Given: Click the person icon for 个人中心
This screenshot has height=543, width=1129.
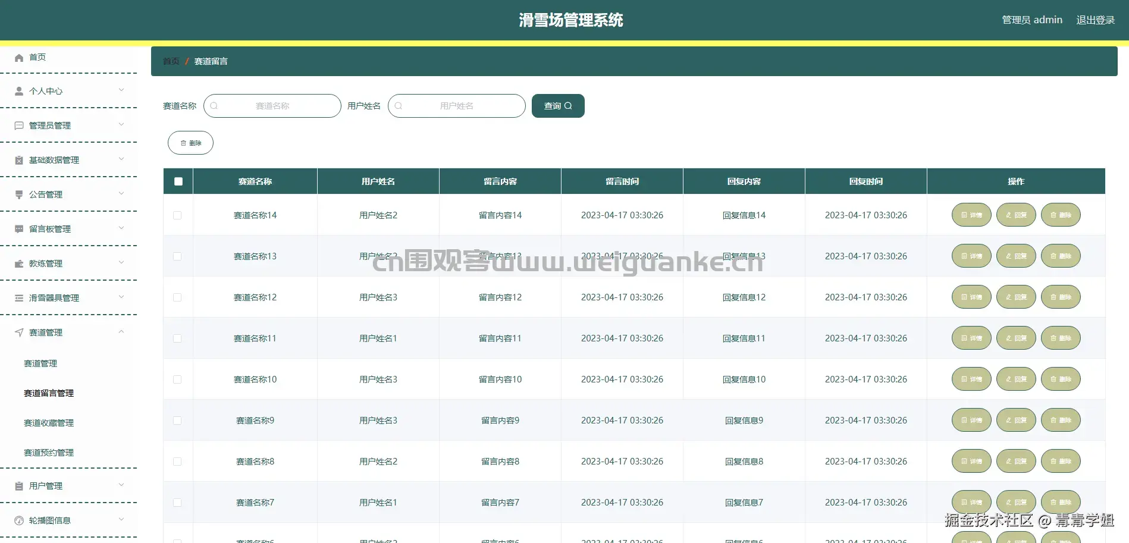Looking at the screenshot, I should pos(19,92).
